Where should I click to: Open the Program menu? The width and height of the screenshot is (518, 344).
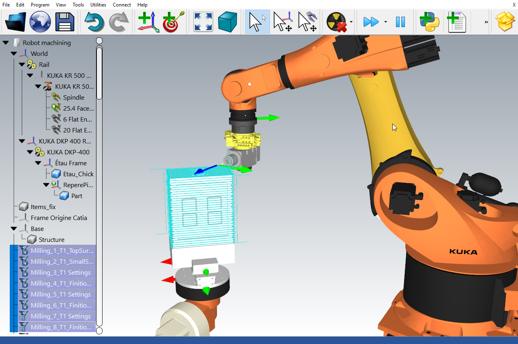pyautogui.click(x=40, y=5)
